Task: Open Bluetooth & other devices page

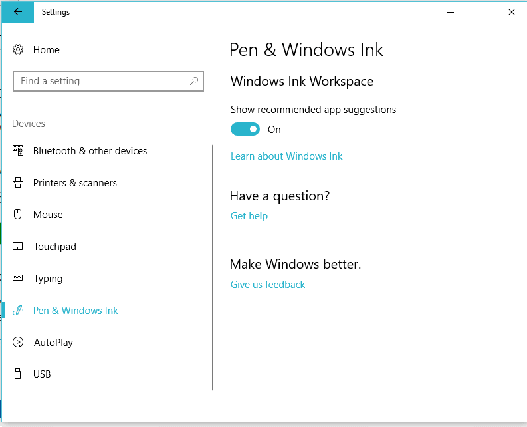Action: (x=90, y=151)
